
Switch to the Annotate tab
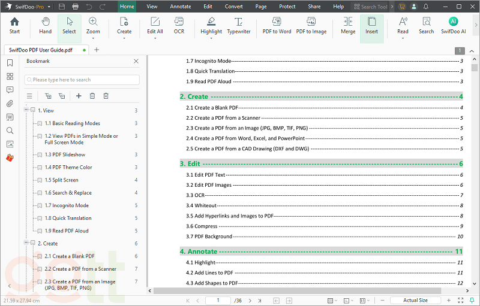181,7
